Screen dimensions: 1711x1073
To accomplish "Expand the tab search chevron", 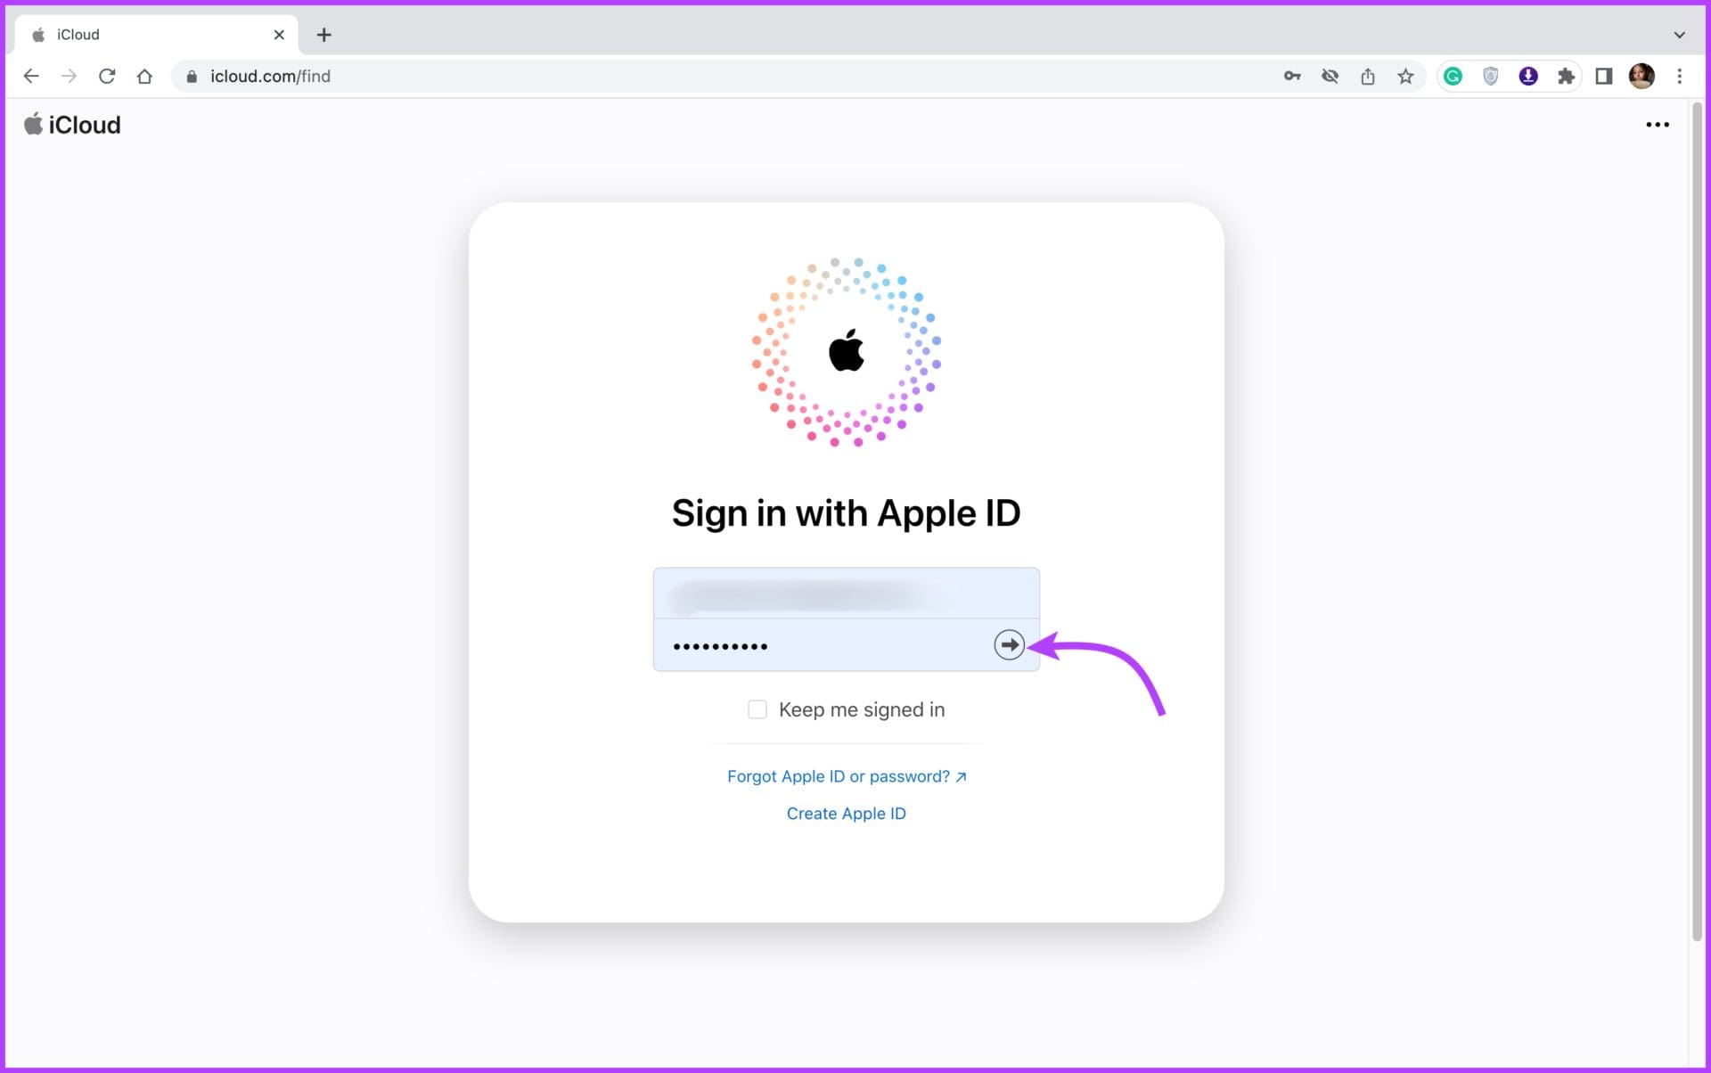I will pos(1680,35).
